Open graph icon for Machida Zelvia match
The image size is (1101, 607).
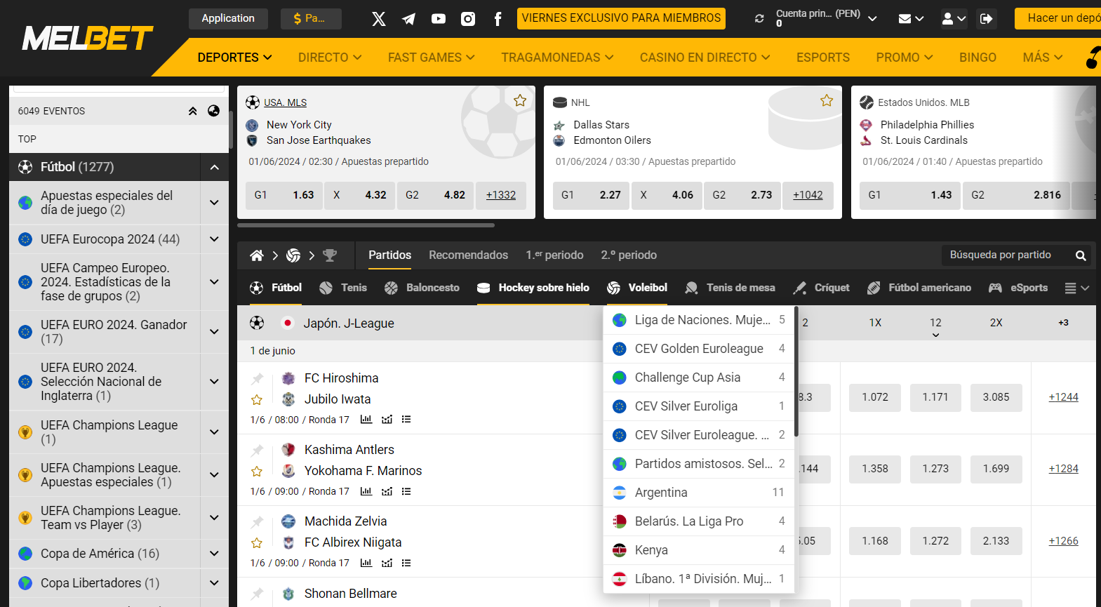(387, 563)
